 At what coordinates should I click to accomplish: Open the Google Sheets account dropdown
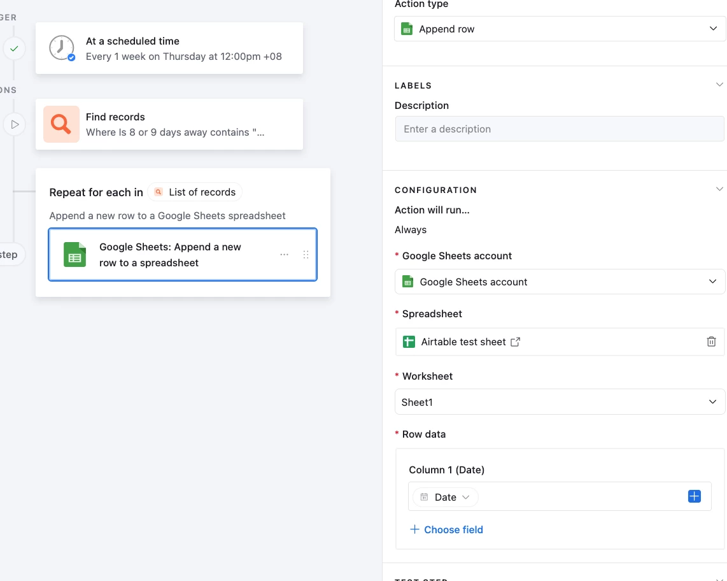pyautogui.click(x=559, y=282)
